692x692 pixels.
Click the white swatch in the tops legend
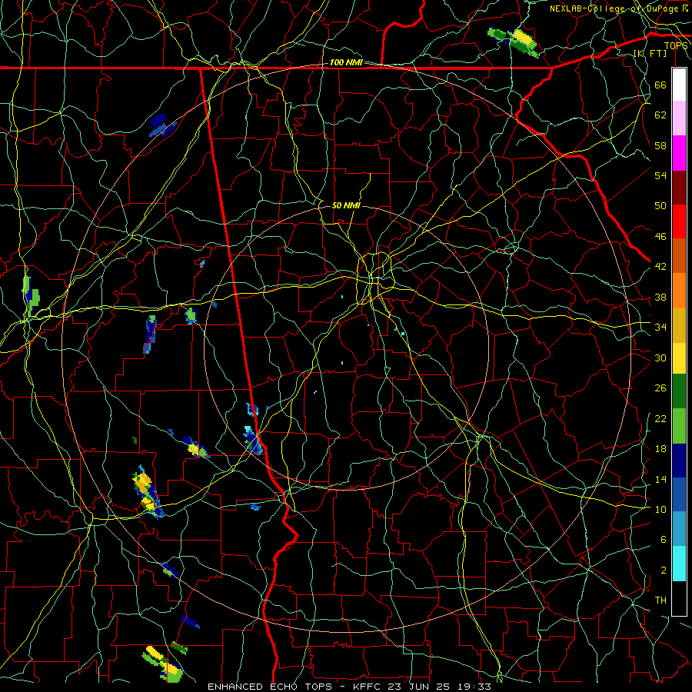pyautogui.click(x=679, y=85)
